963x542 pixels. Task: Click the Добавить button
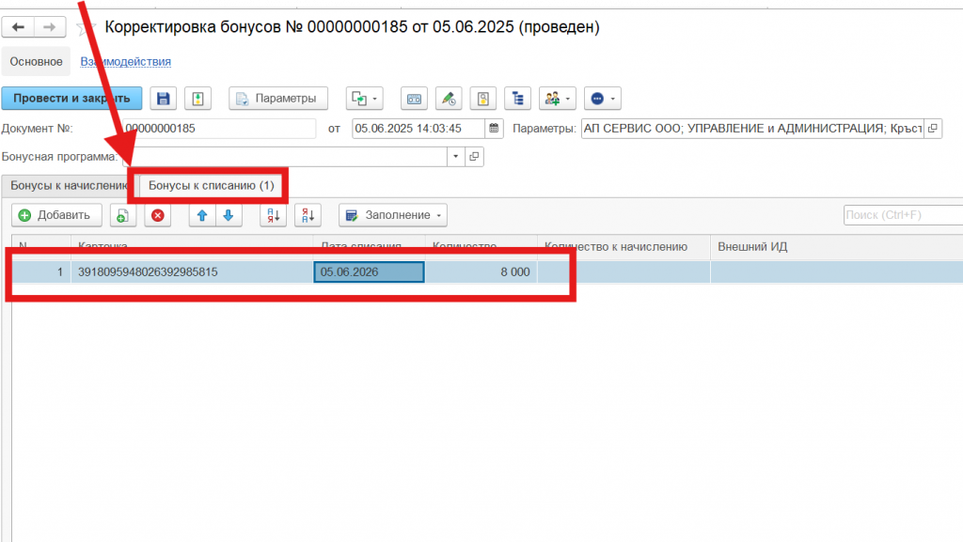pos(55,216)
